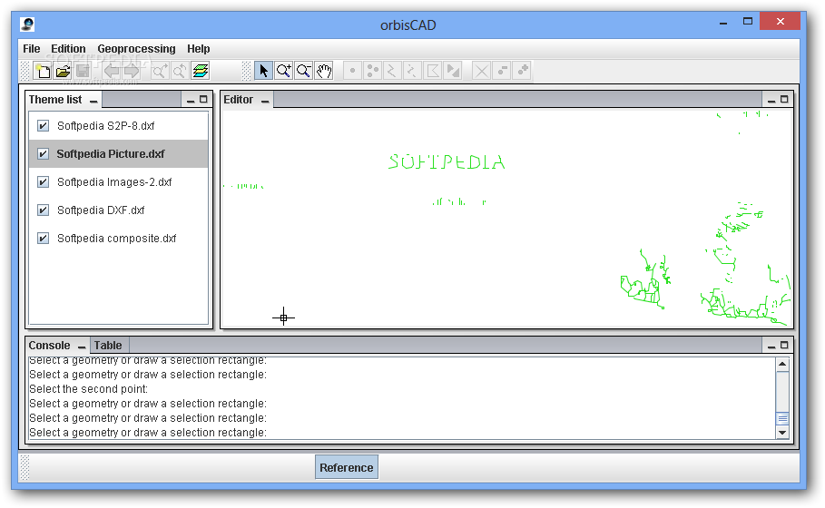
Task: Click the New file icon
Action: pyautogui.click(x=43, y=71)
